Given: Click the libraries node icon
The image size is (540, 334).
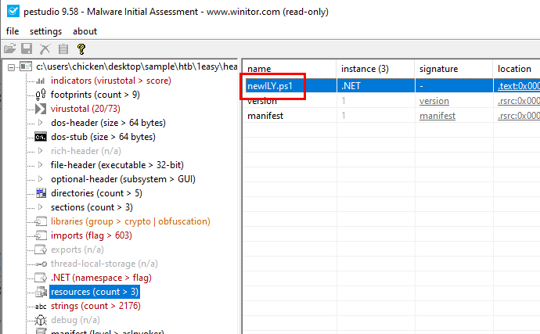Looking at the screenshot, I should (41, 221).
